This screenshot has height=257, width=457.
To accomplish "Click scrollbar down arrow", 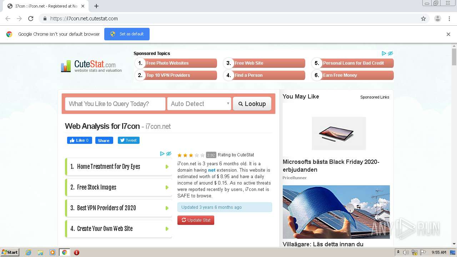I will [x=454, y=244].
